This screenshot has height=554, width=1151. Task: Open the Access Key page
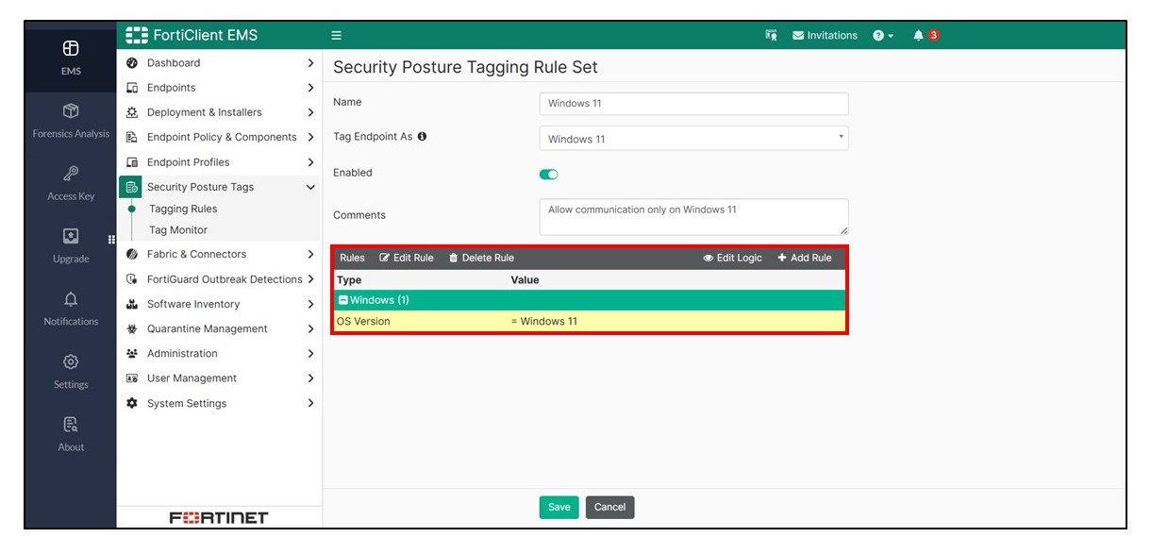point(71,183)
